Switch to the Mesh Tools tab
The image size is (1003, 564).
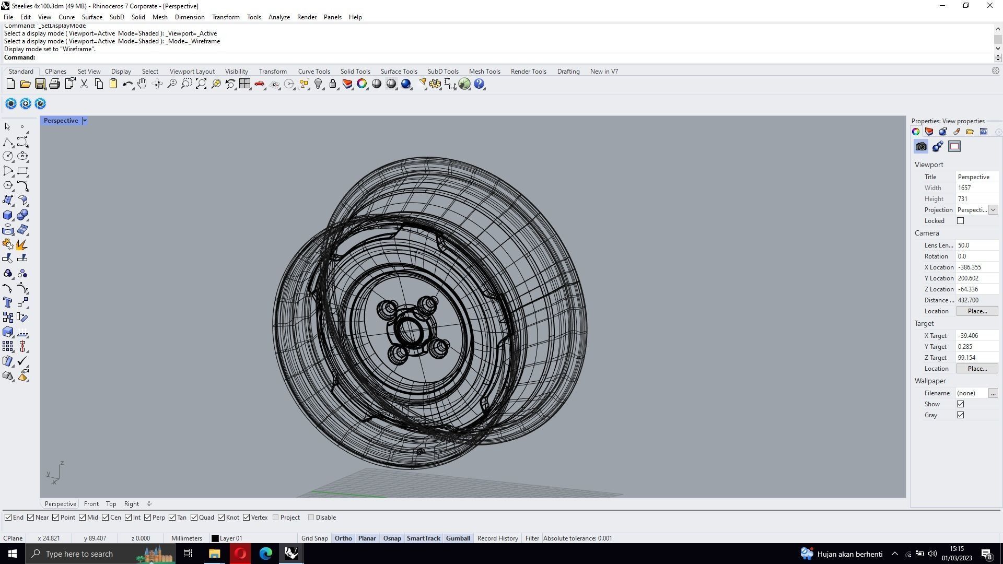point(484,72)
